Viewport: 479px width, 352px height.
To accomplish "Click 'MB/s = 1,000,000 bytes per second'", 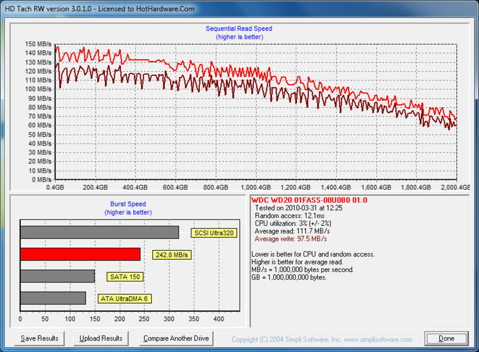I will point(303,270).
